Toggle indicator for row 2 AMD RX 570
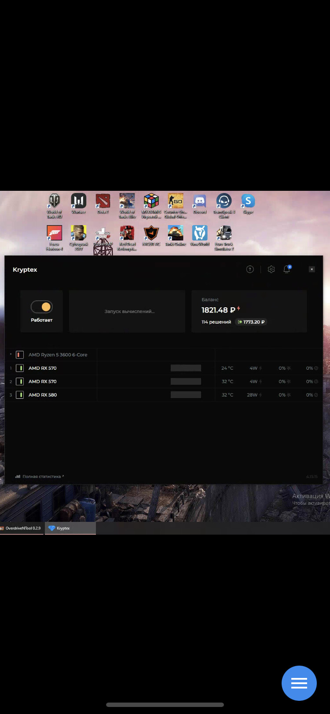Image resolution: width=330 pixels, height=714 pixels. click(x=19, y=381)
